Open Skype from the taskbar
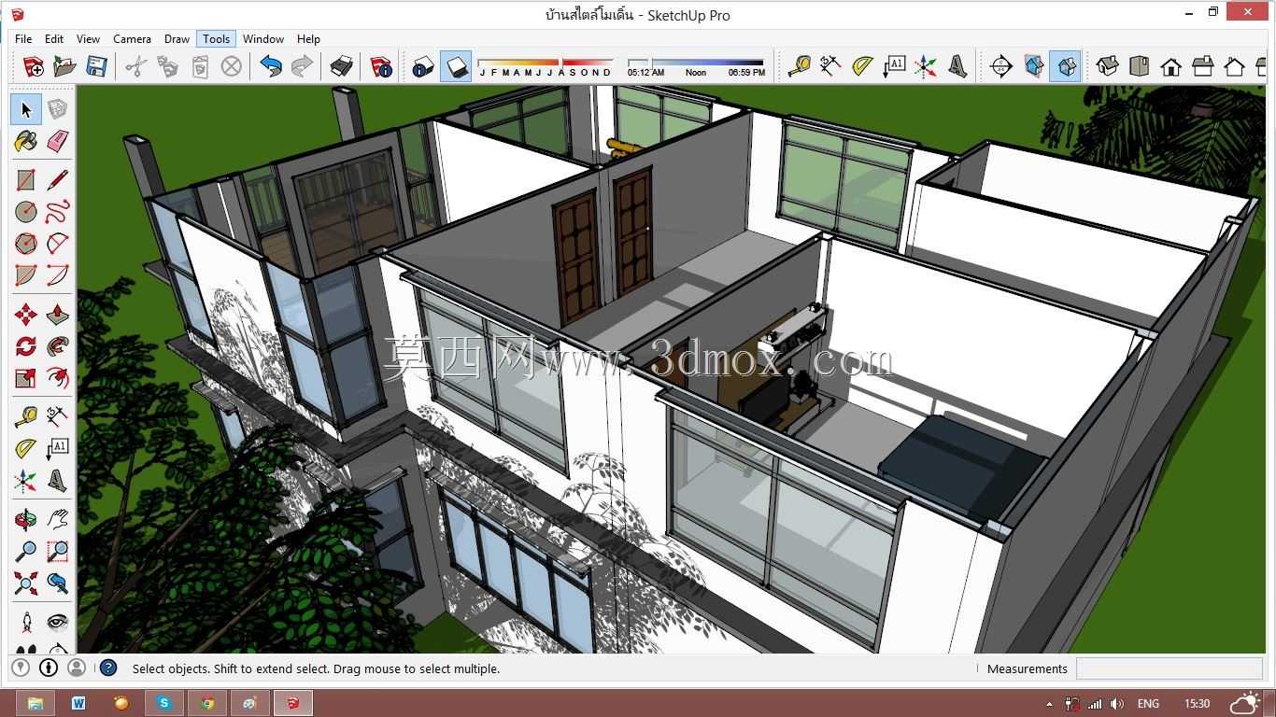This screenshot has height=717, width=1276. (164, 703)
